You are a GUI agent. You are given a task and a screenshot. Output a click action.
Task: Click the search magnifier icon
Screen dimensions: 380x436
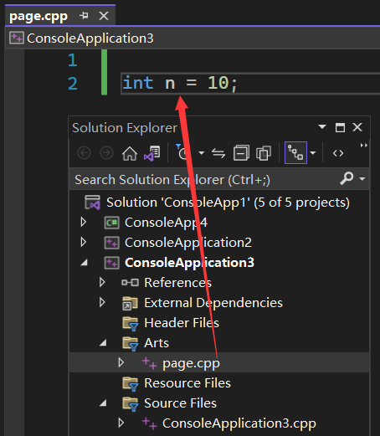(347, 178)
